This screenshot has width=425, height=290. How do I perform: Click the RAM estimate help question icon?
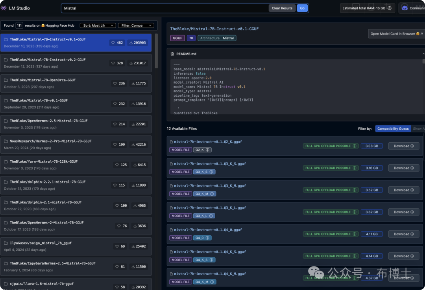(x=390, y=8)
